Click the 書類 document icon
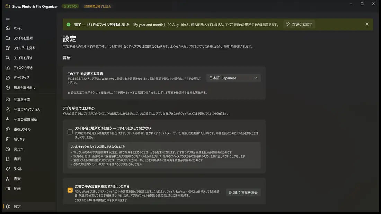The height and width of the screenshot is (214, 381). point(8,159)
